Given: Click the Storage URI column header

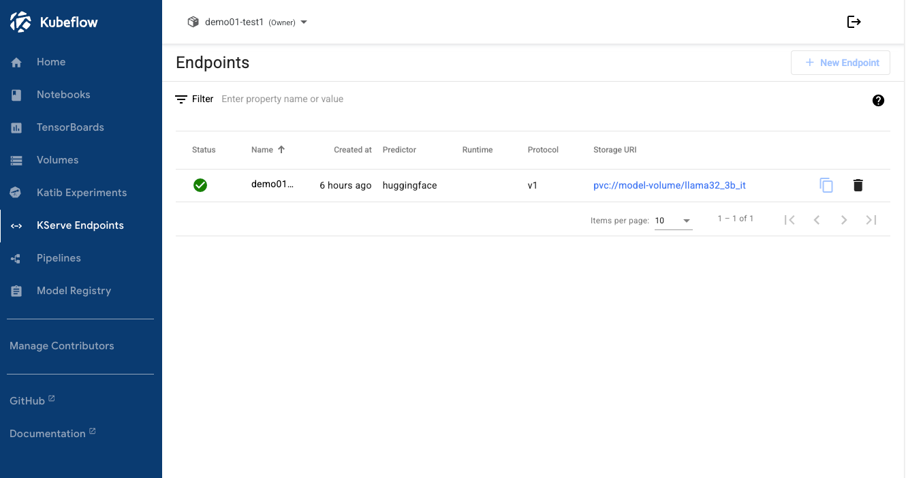Looking at the screenshot, I should tap(615, 150).
